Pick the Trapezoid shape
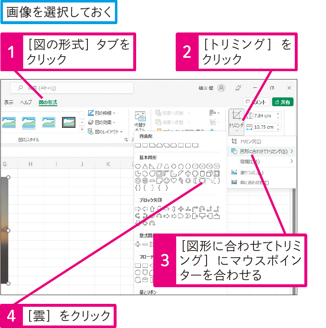The height and width of the screenshot is (328, 326). coord(167,166)
